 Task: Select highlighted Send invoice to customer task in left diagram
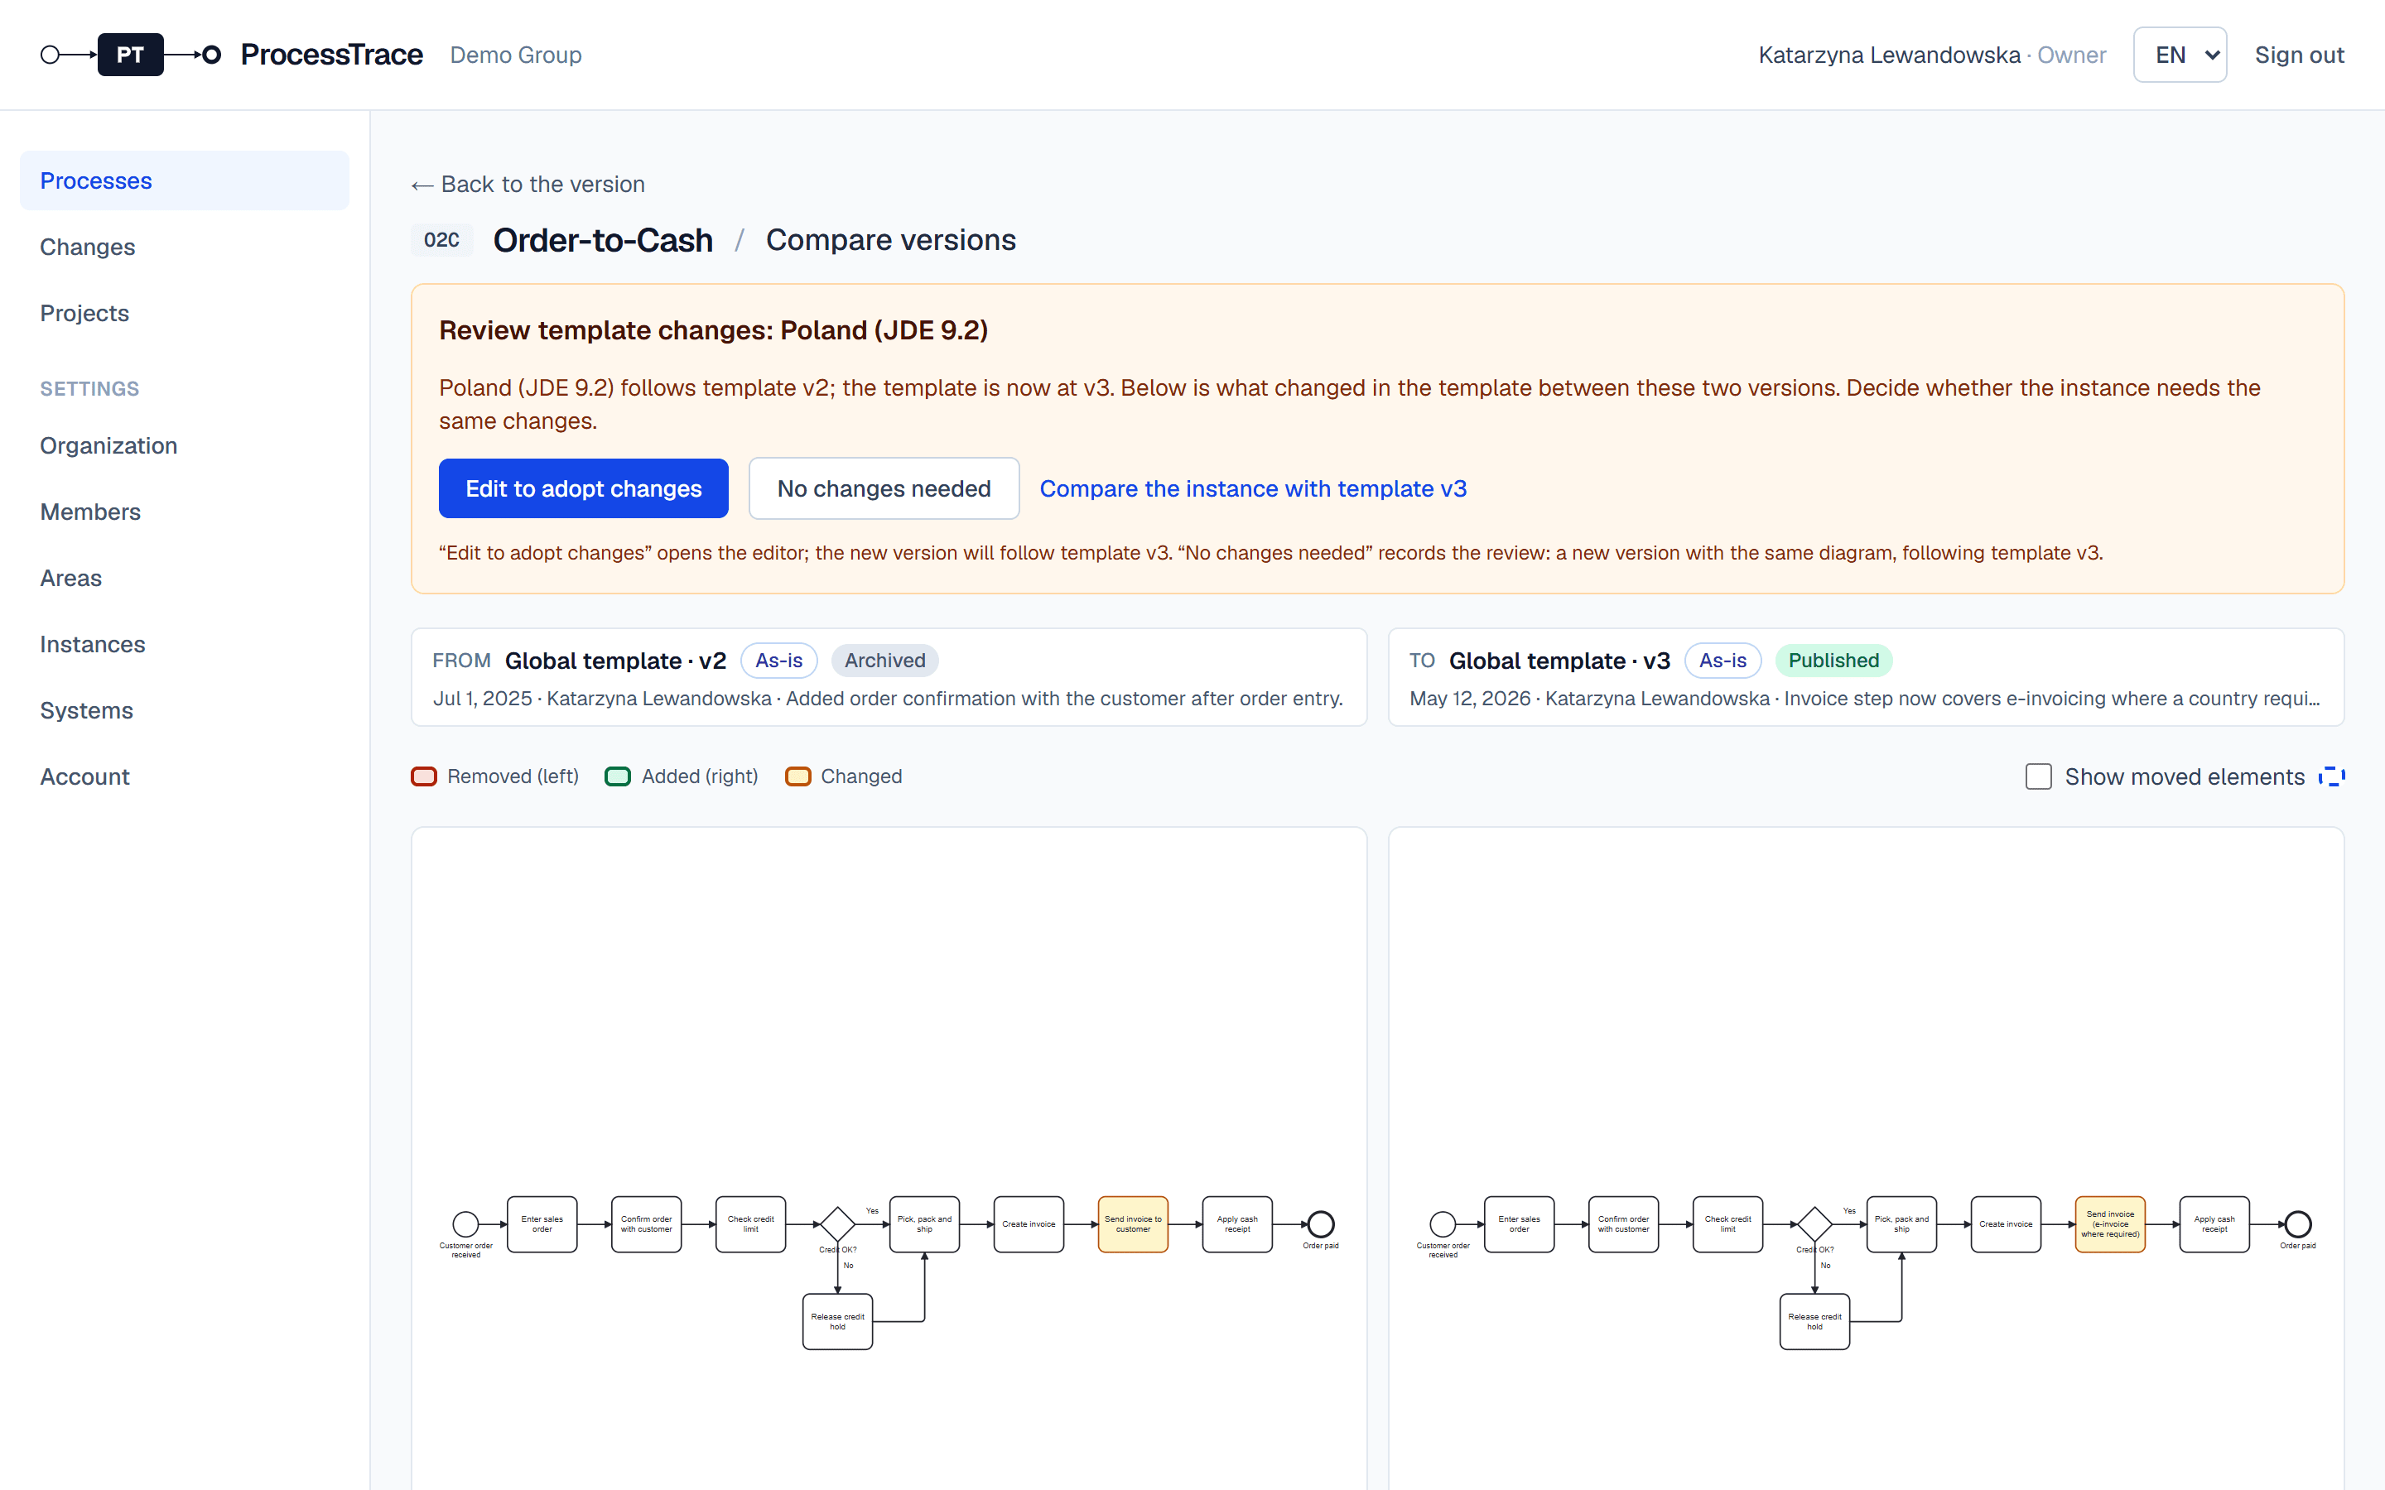click(x=1134, y=1224)
